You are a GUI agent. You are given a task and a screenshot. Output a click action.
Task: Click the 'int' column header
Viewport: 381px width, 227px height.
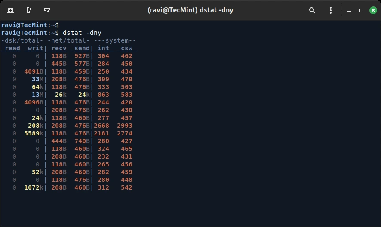click(x=103, y=48)
